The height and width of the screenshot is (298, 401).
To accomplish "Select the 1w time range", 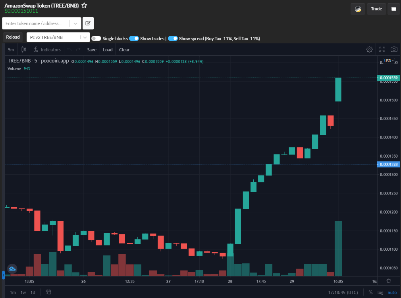I will (23, 292).
